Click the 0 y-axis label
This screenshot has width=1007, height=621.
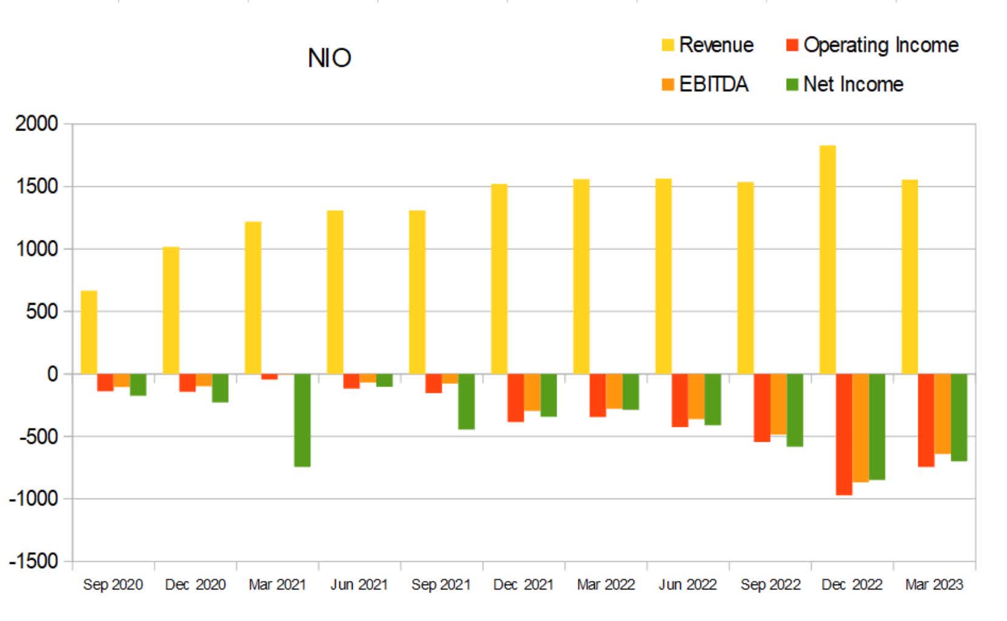click(x=53, y=374)
